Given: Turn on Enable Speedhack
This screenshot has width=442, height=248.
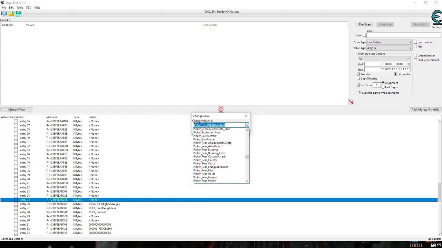Looking at the screenshot, I should coord(415,60).
